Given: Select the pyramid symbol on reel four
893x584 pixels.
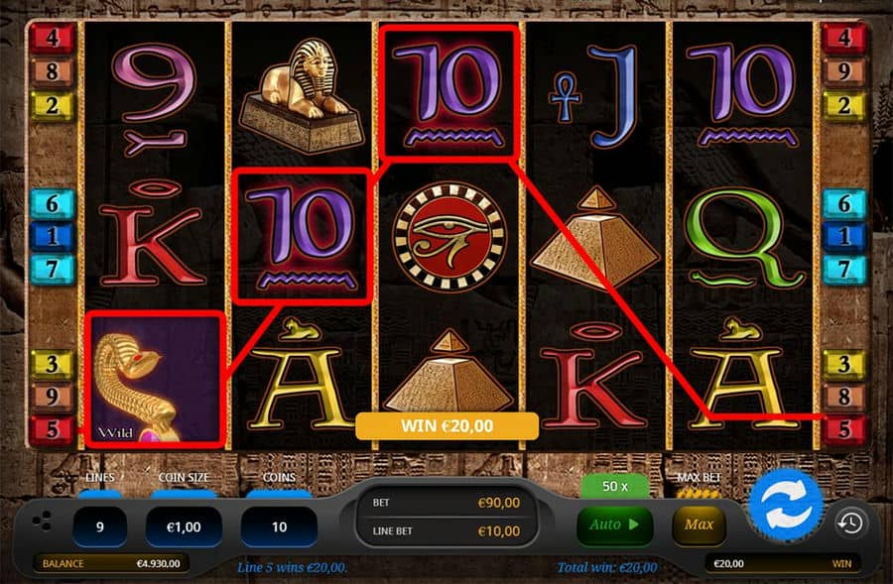Looking at the screenshot, I should tap(595, 237).
